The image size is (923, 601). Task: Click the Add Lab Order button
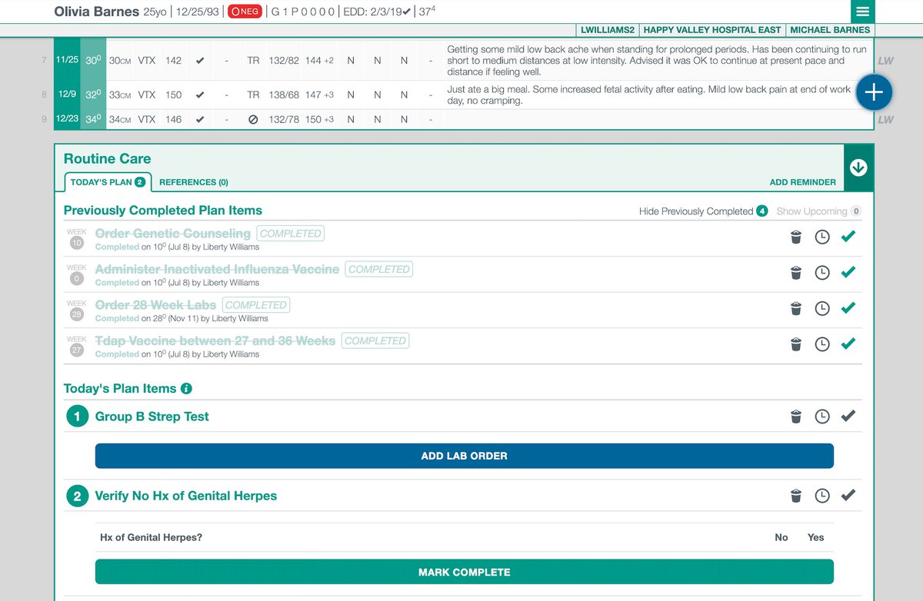465,456
